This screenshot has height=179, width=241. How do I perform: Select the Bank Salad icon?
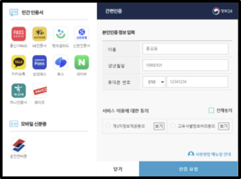pyautogui.click(x=60, y=34)
